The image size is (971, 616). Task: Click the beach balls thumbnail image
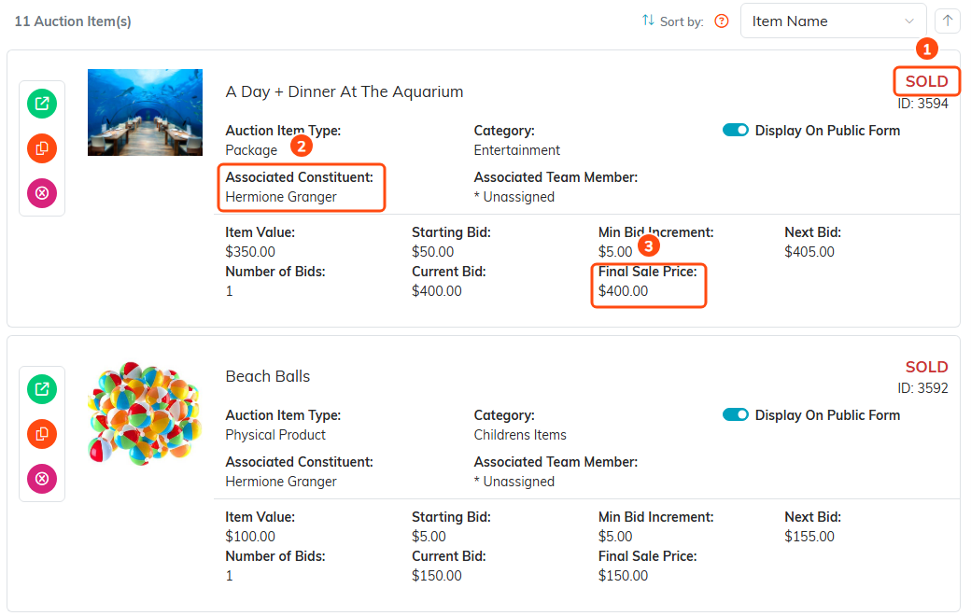[x=145, y=413]
